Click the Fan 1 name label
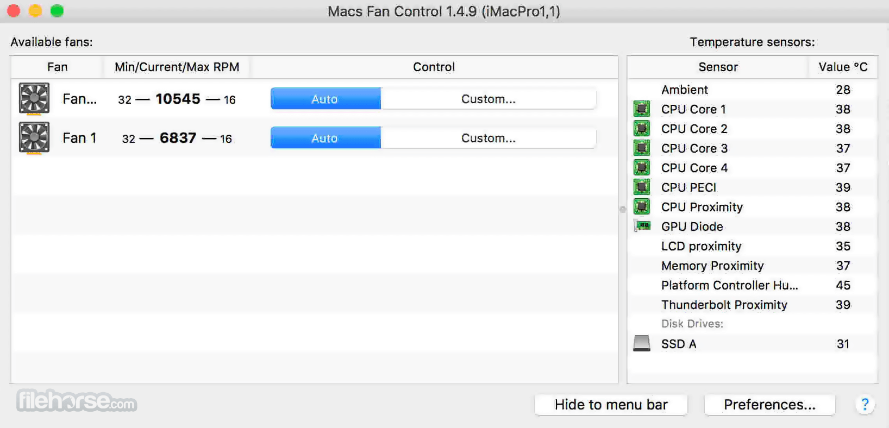 click(79, 138)
